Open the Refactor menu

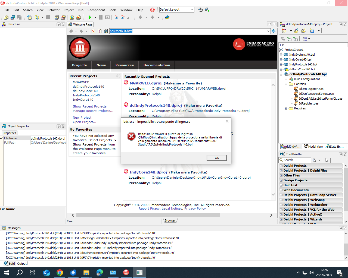53,10
